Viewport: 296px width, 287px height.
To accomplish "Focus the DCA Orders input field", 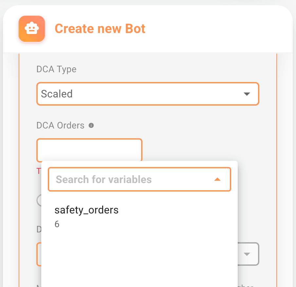I will point(89,150).
